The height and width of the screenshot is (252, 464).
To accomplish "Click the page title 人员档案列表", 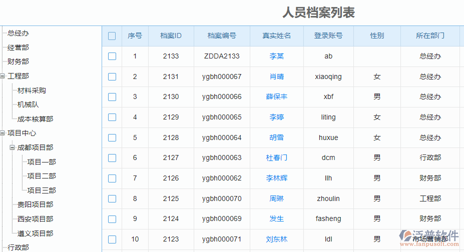I will pyautogui.click(x=318, y=12).
